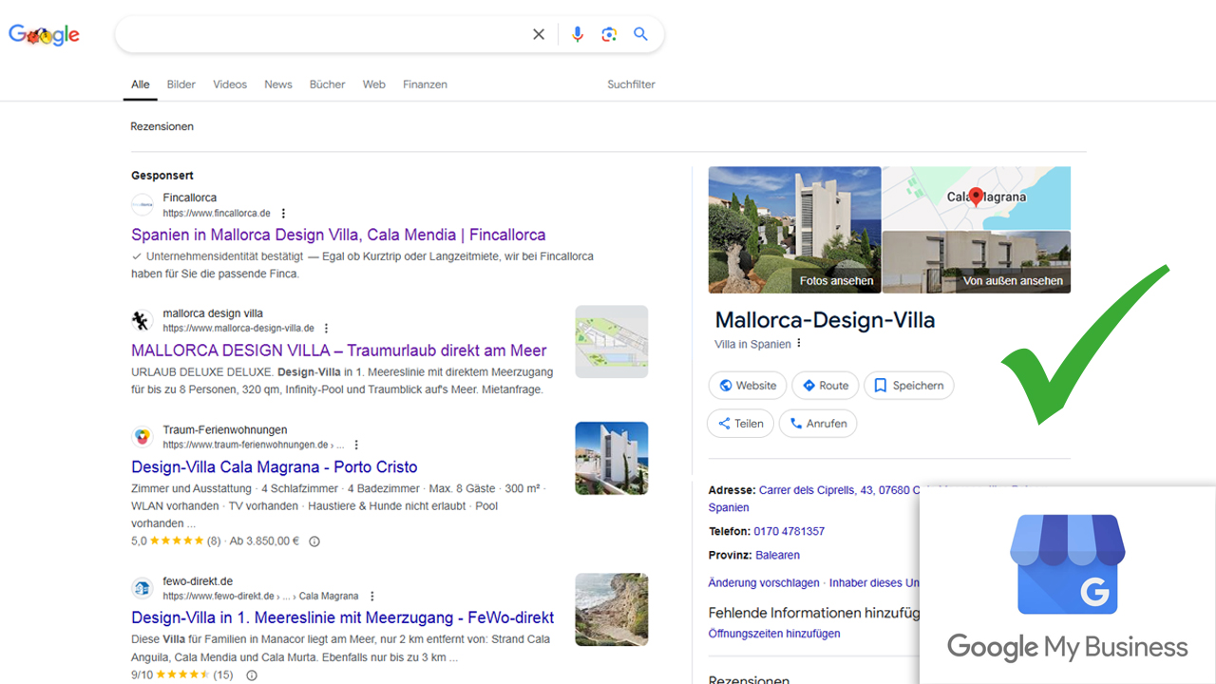Open three-dot menu beside mallorca-design-villa.de URL
Screen dimensions: 1216x684
coord(326,329)
